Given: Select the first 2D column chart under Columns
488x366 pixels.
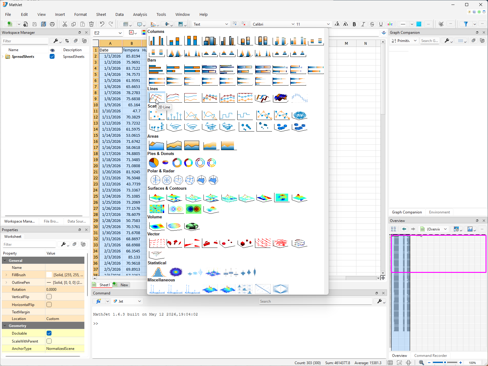Looking at the screenshot, I should pos(156,40).
